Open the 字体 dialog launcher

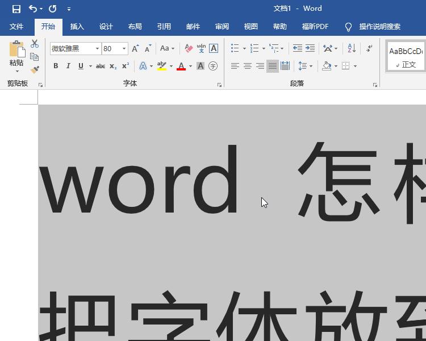pos(219,85)
